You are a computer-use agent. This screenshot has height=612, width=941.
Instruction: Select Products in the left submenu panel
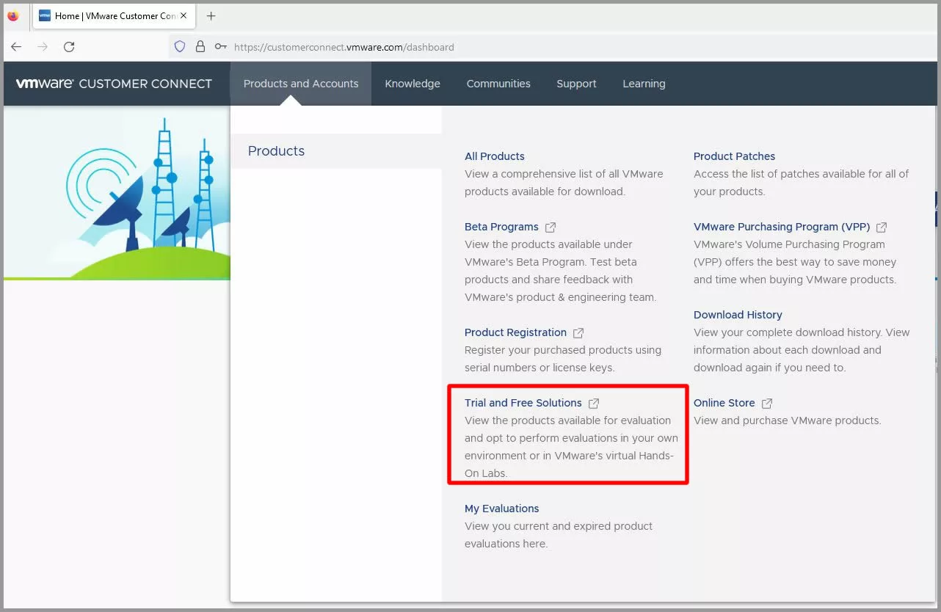[276, 151]
